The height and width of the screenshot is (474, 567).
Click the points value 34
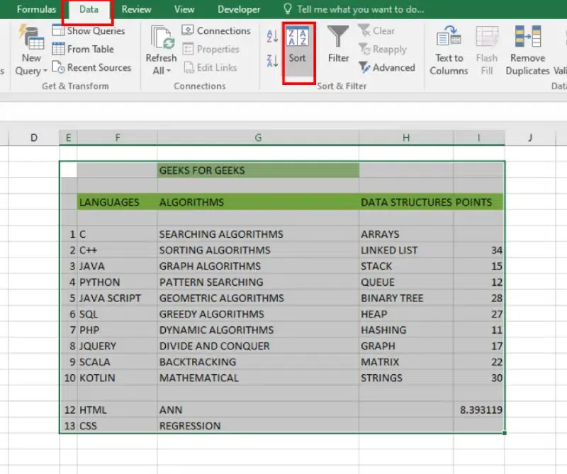point(479,250)
